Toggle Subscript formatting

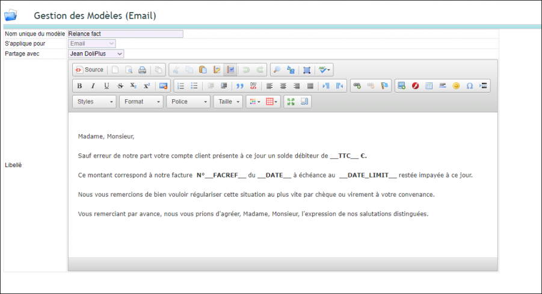tap(134, 86)
